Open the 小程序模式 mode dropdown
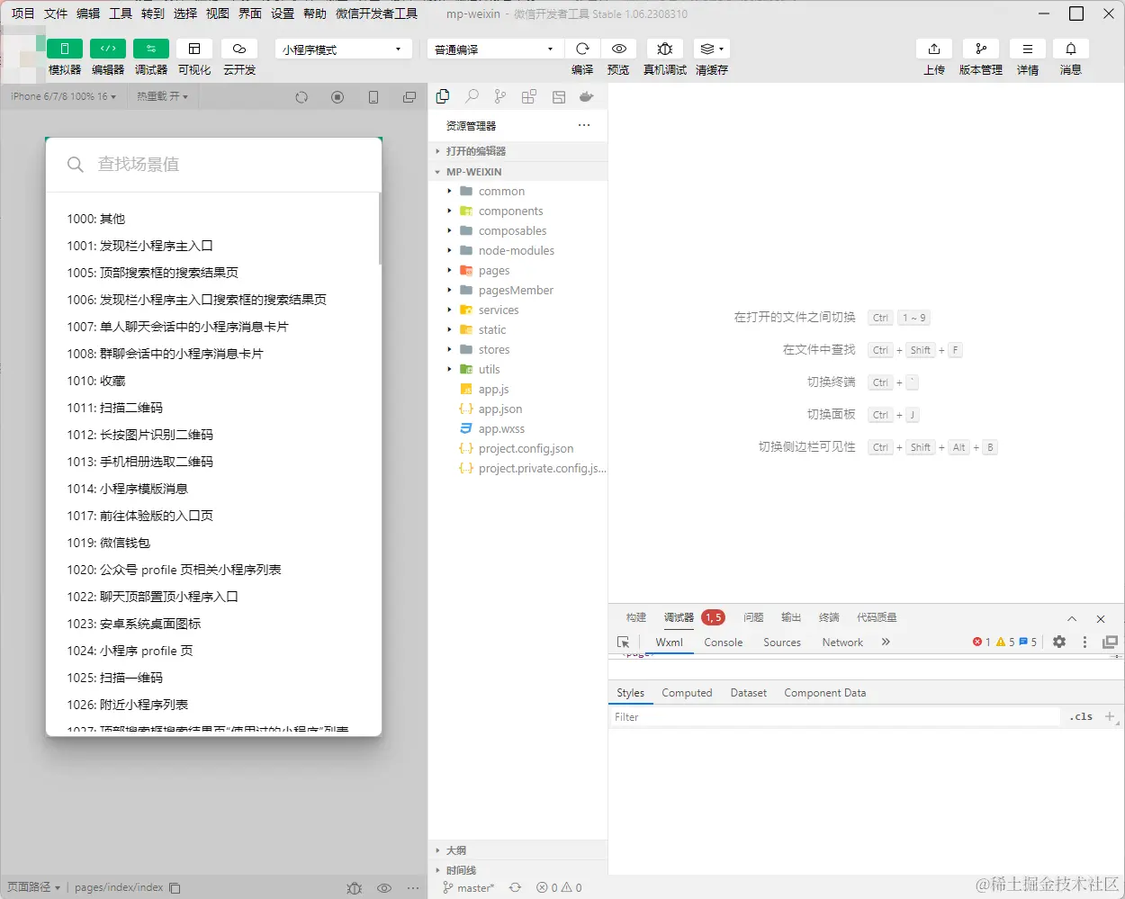The width and height of the screenshot is (1125, 899). [x=343, y=49]
